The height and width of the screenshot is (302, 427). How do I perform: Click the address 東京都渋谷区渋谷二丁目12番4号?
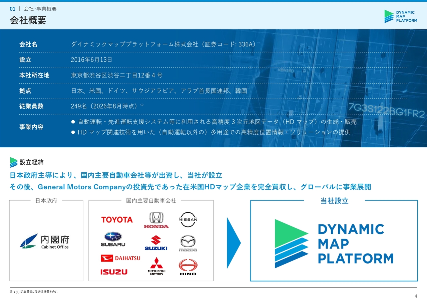[x=117, y=75]
